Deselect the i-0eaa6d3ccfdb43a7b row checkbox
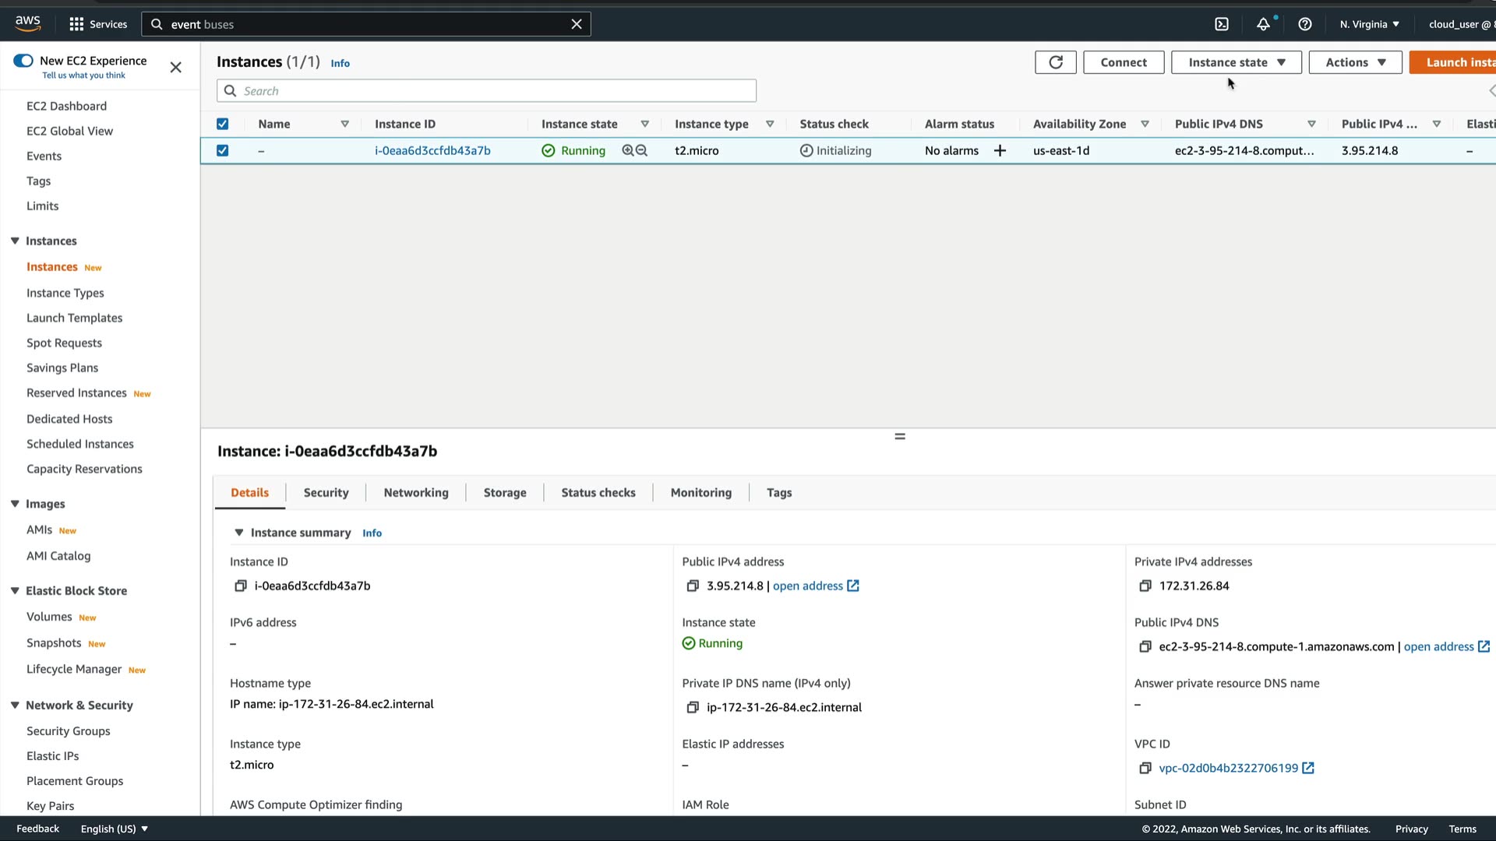This screenshot has width=1496, height=841. click(223, 151)
